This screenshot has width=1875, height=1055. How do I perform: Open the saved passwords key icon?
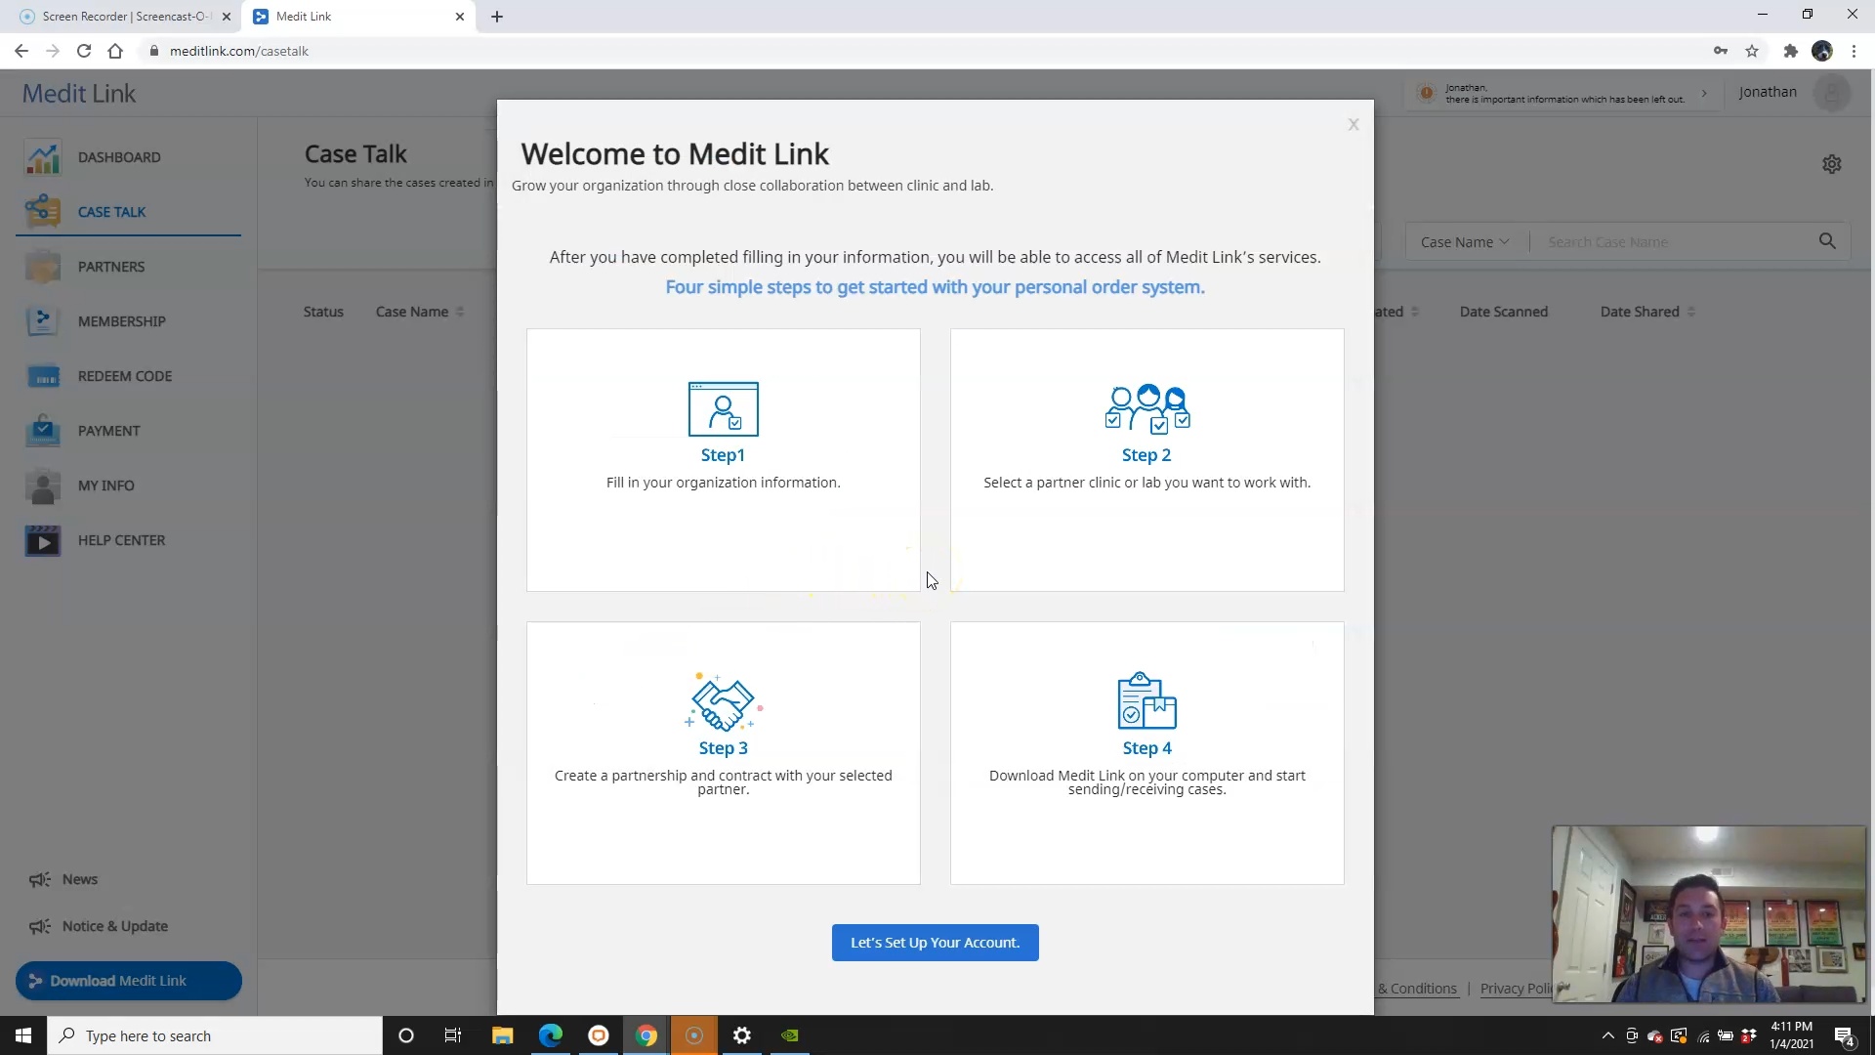click(1721, 51)
